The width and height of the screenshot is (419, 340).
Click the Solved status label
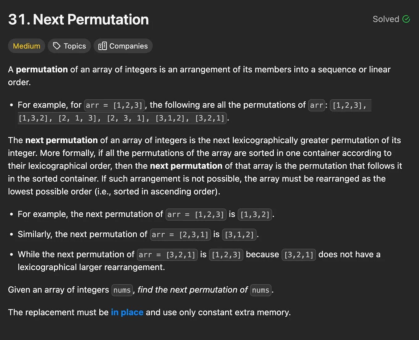click(x=386, y=19)
